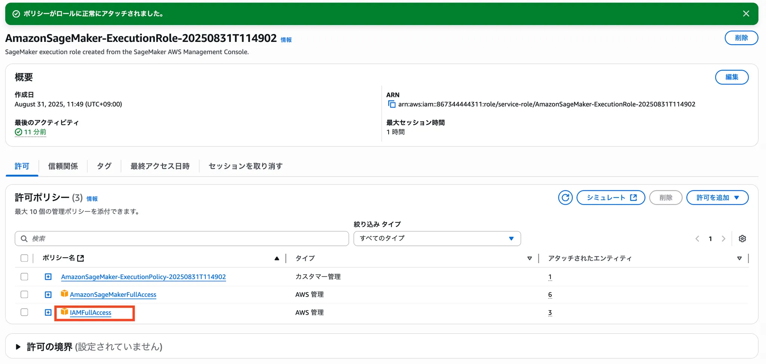Viewport: 766px width, 364px height.
Task: Click attached entities count 1
Action: pyautogui.click(x=550, y=277)
